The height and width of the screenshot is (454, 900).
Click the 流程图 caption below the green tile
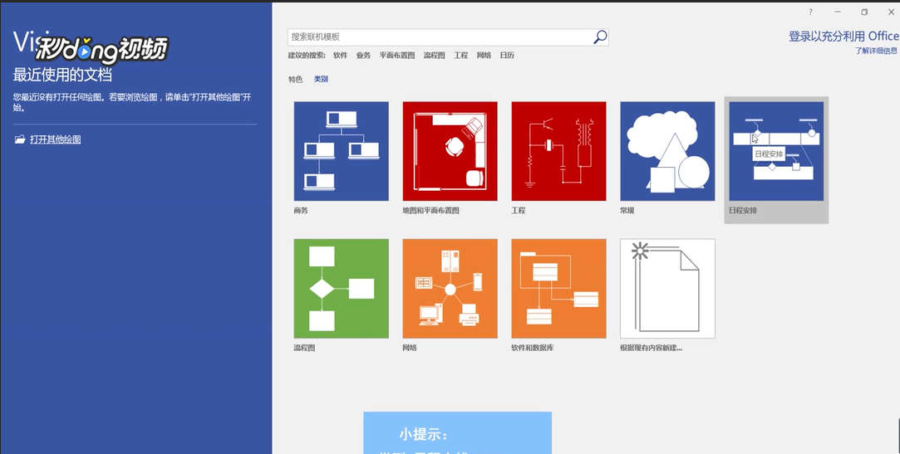click(x=304, y=348)
